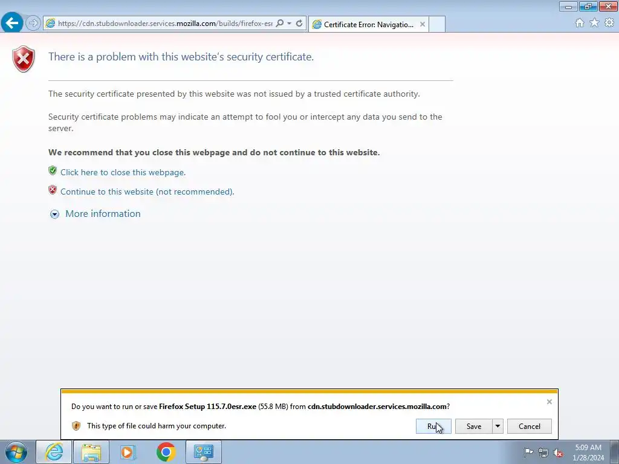Click the muted volume tray icon

click(558, 453)
